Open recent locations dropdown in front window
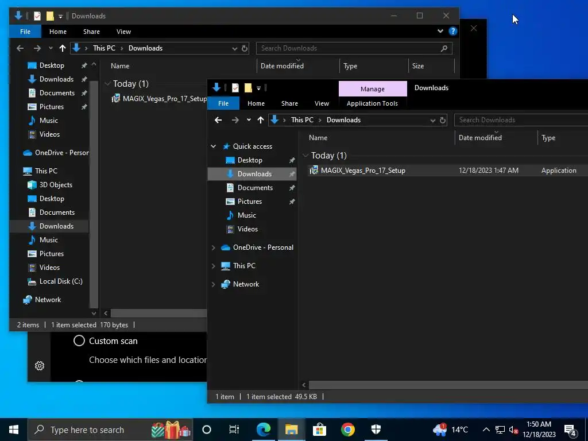 click(248, 120)
